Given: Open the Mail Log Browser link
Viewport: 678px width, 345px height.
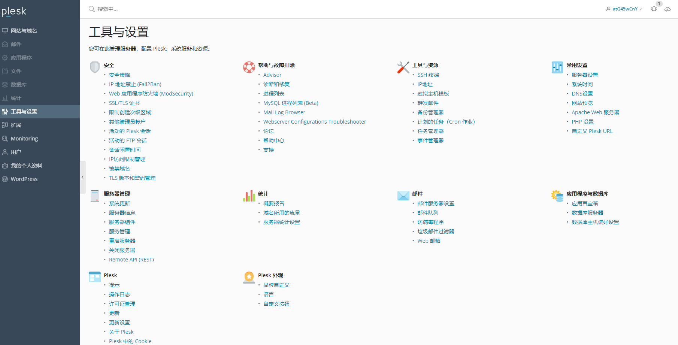Looking at the screenshot, I should tap(284, 112).
